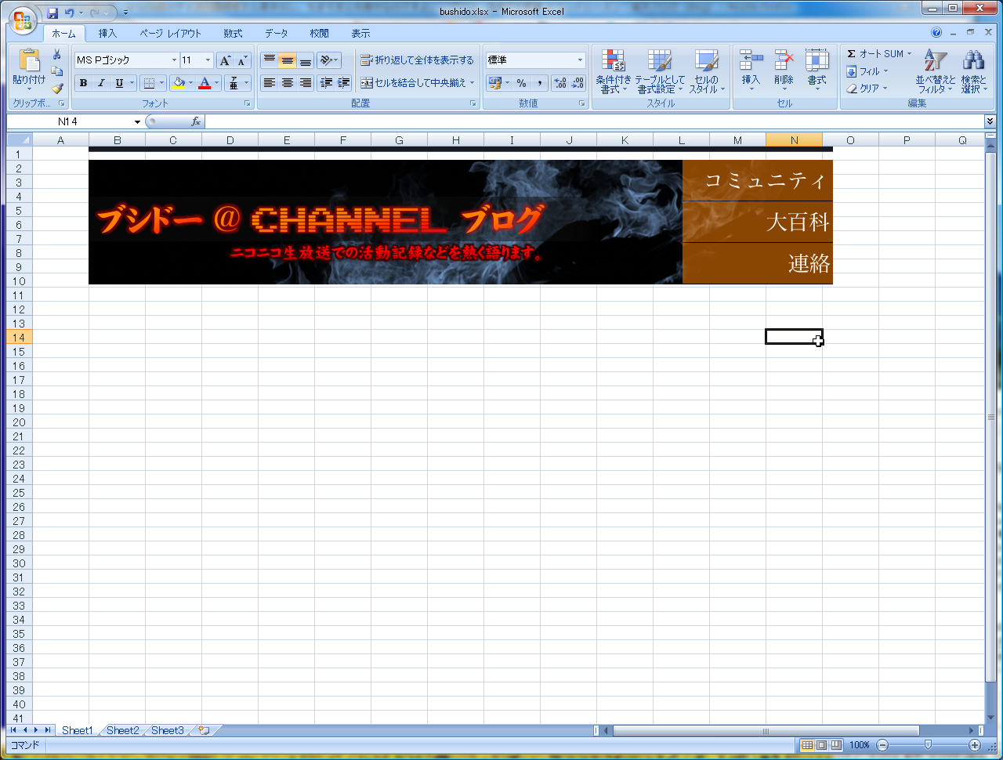This screenshot has width=1003, height=760.
Task: Apply the red font color A
Action: [x=205, y=83]
